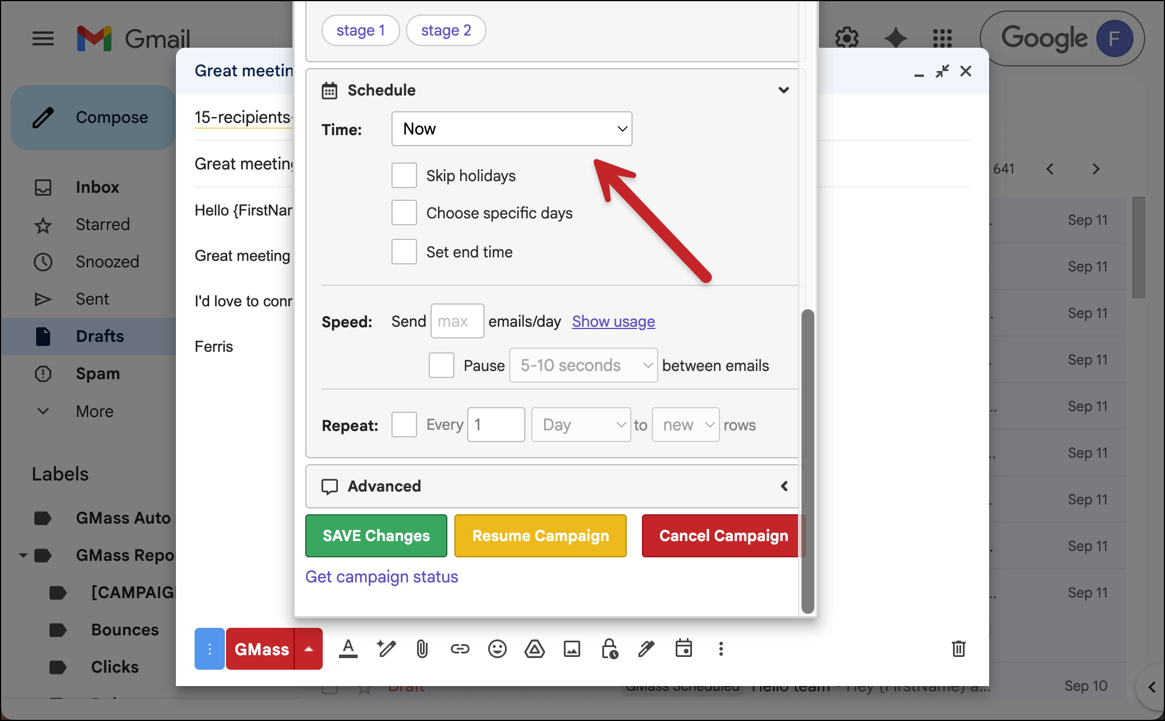
Task: Open the emoji picker icon
Action: [x=497, y=649]
